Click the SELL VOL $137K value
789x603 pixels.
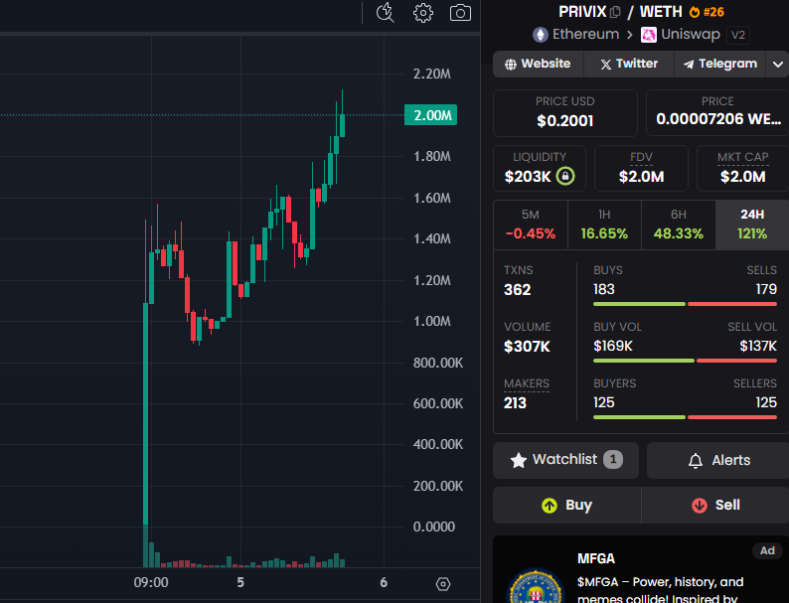click(x=758, y=346)
